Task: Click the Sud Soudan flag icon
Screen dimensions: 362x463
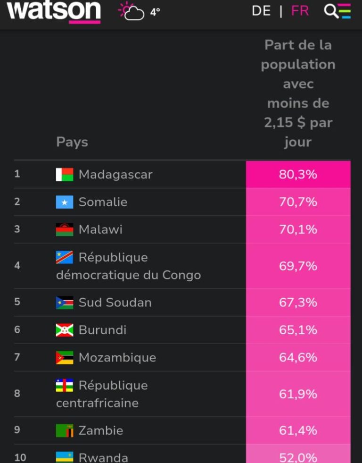Action: (x=65, y=303)
